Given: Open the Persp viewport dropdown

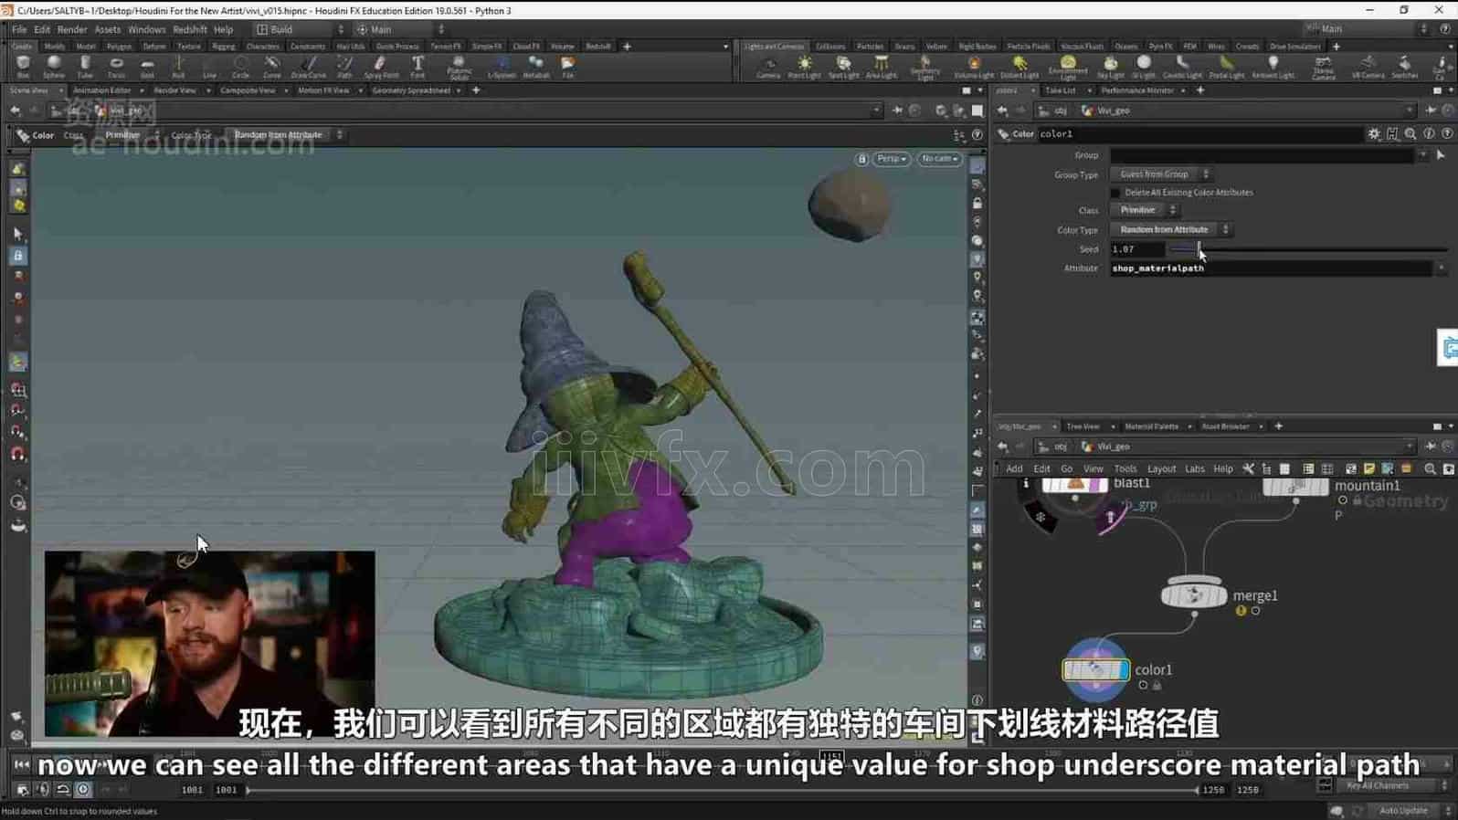Looking at the screenshot, I should pyautogui.click(x=892, y=159).
